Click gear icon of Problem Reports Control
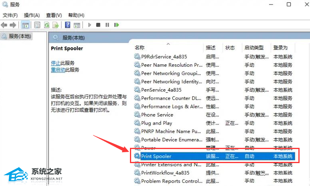 pos(137,181)
